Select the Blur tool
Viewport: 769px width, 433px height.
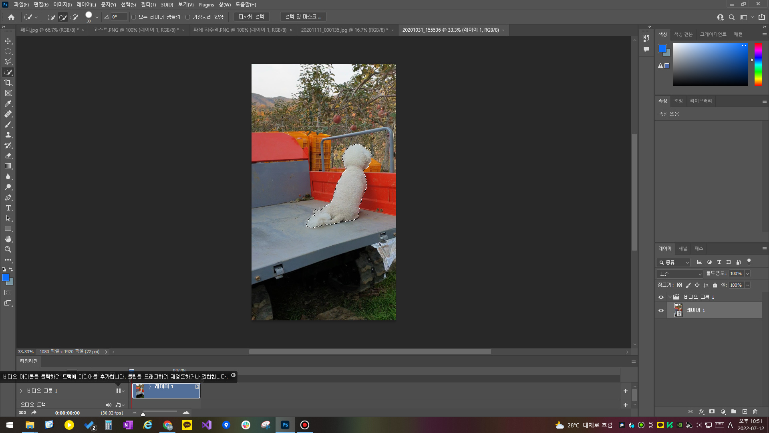(x=8, y=176)
